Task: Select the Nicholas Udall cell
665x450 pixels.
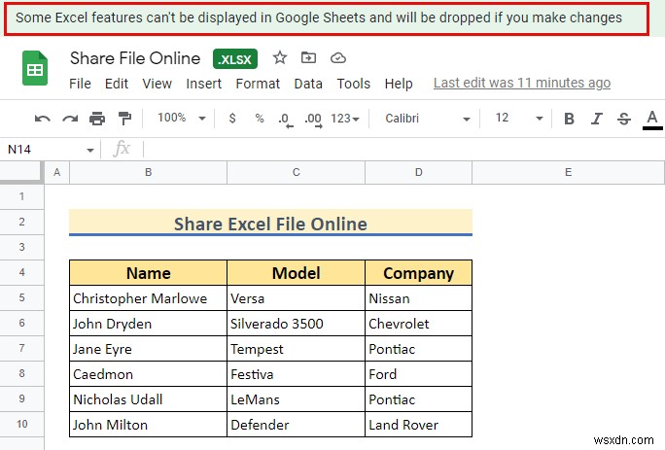Action: (x=148, y=399)
